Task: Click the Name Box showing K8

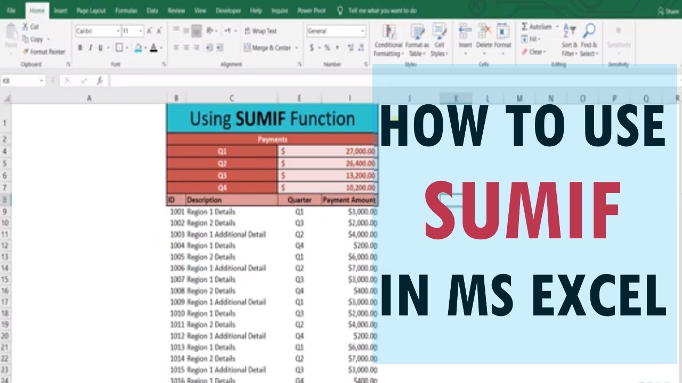Action: click(x=23, y=81)
